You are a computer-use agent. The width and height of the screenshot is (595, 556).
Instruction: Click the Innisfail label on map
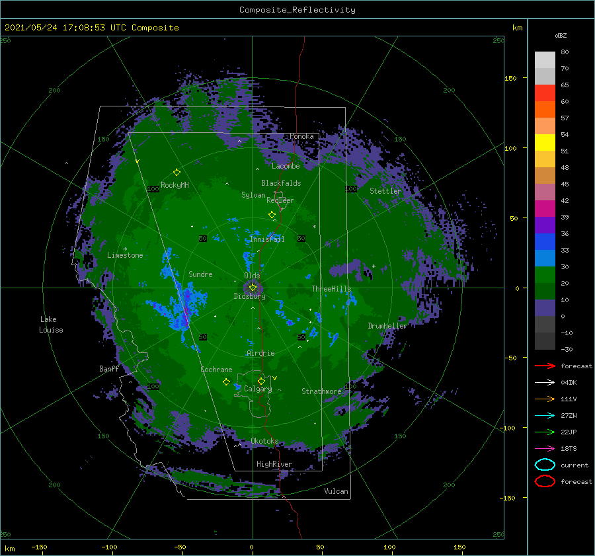[x=267, y=239]
